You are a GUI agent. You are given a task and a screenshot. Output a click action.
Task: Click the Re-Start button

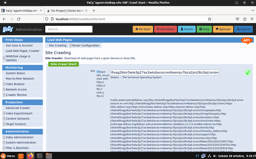pos(143,29)
